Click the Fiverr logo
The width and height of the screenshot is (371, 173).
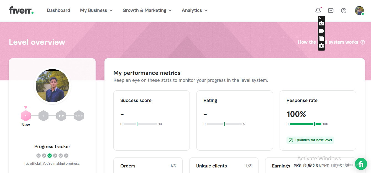[x=21, y=10]
